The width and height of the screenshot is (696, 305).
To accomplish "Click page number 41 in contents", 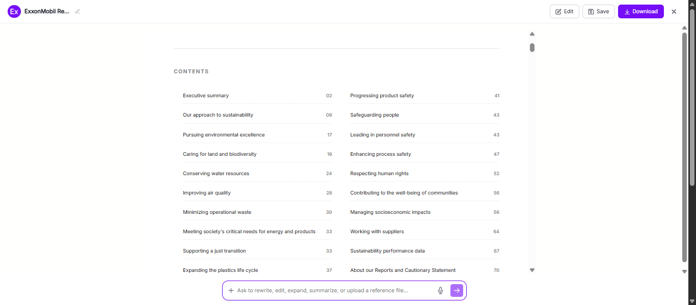I will click(497, 96).
